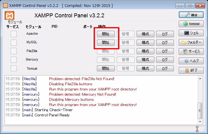
Task: Open the サービス services button
Action: 191,51
